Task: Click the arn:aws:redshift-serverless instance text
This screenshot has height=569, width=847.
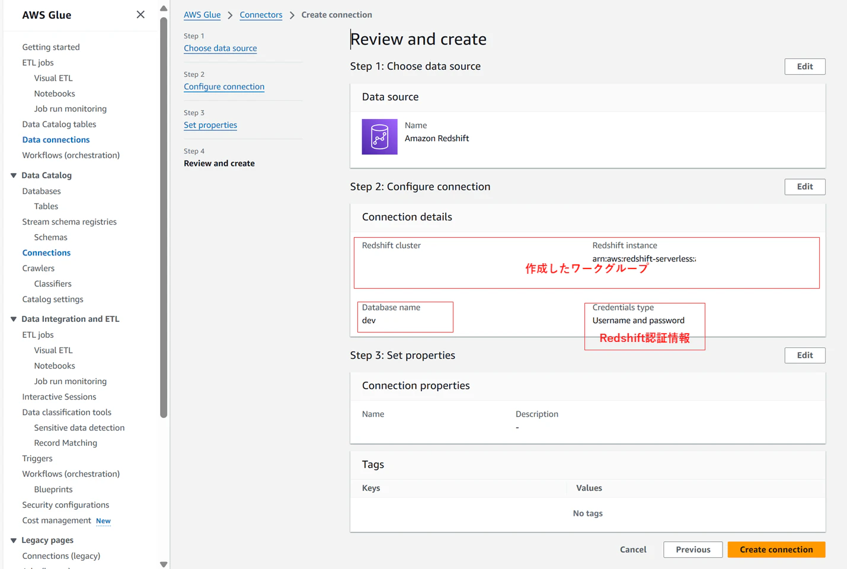Action: (x=644, y=259)
